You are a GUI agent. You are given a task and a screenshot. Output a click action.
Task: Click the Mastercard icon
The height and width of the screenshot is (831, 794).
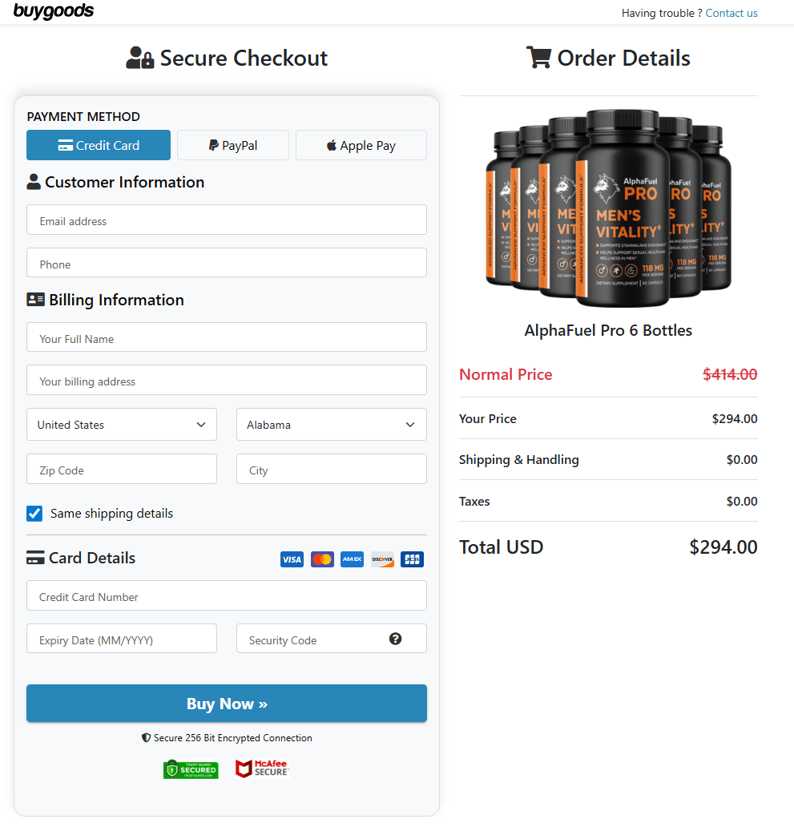[x=322, y=559]
